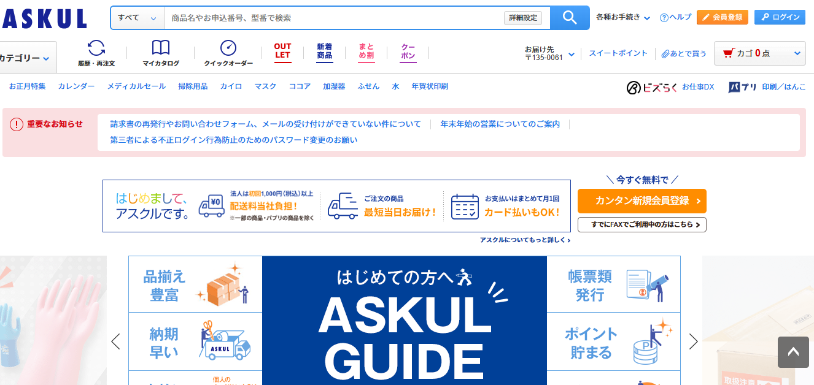The width and height of the screenshot is (814, 385).
Task: Click the orange カンタン新規会員登録 button
Action: [x=642, y=201]
